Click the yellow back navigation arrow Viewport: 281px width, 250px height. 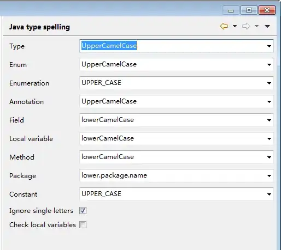(224, 26)
